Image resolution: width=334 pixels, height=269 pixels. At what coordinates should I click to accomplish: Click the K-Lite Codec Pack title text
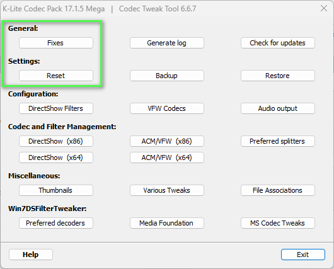(x=54, y=9)
